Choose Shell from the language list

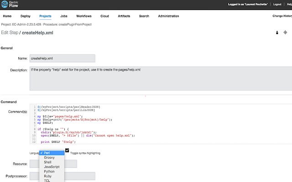52,162
